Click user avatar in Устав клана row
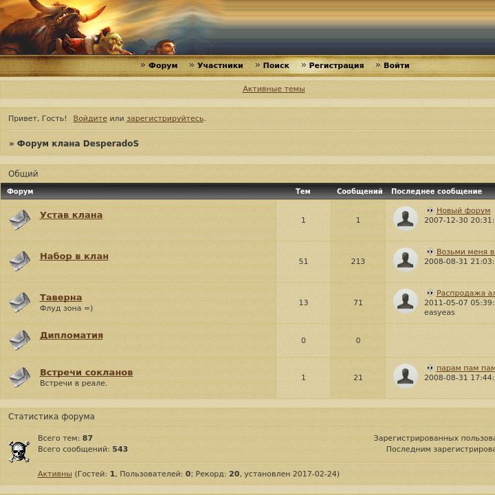 [406, 219]
